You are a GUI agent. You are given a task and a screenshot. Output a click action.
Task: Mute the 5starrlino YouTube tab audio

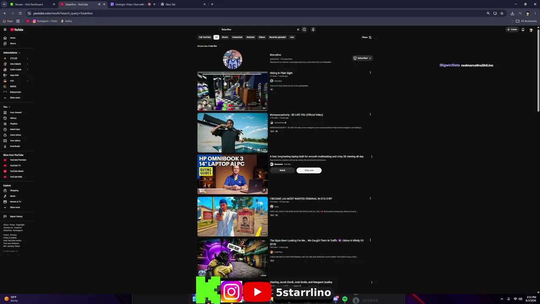click(x=99, y=4)
